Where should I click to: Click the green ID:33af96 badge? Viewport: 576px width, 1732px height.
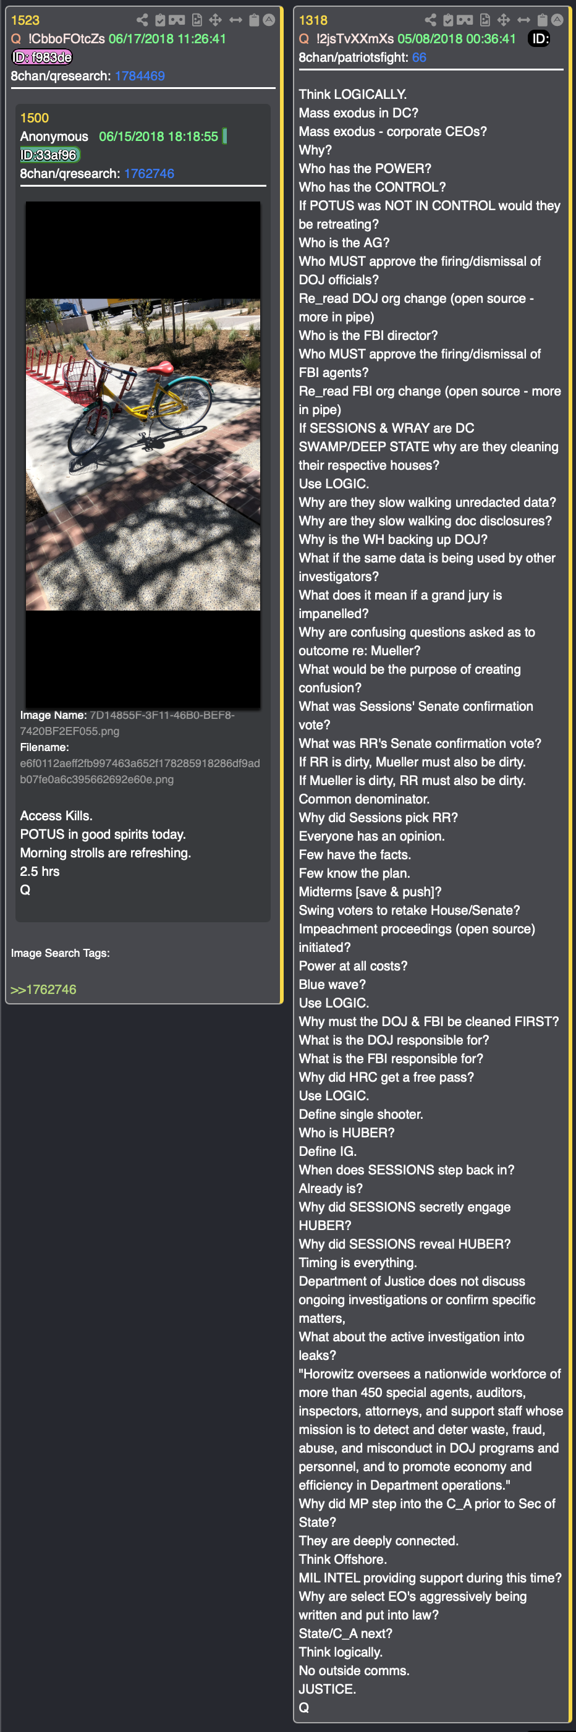pyautogui.click(x=49, y=155)
